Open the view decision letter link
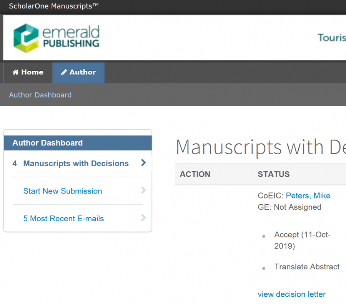Image resolution: width=346 pixels, height=304 pixels. click(x=291, y=294)
